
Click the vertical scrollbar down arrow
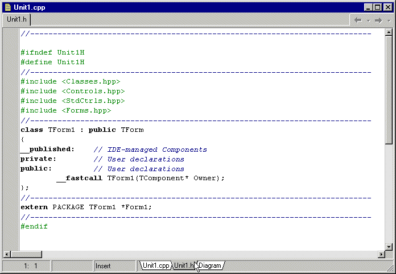[389, 245]
